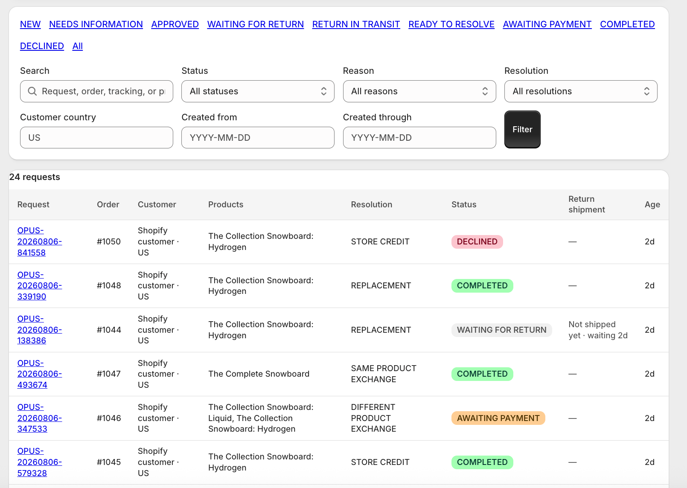
Task: Go to WAITING FOR RETURN tab
Action: coord(256,24)
